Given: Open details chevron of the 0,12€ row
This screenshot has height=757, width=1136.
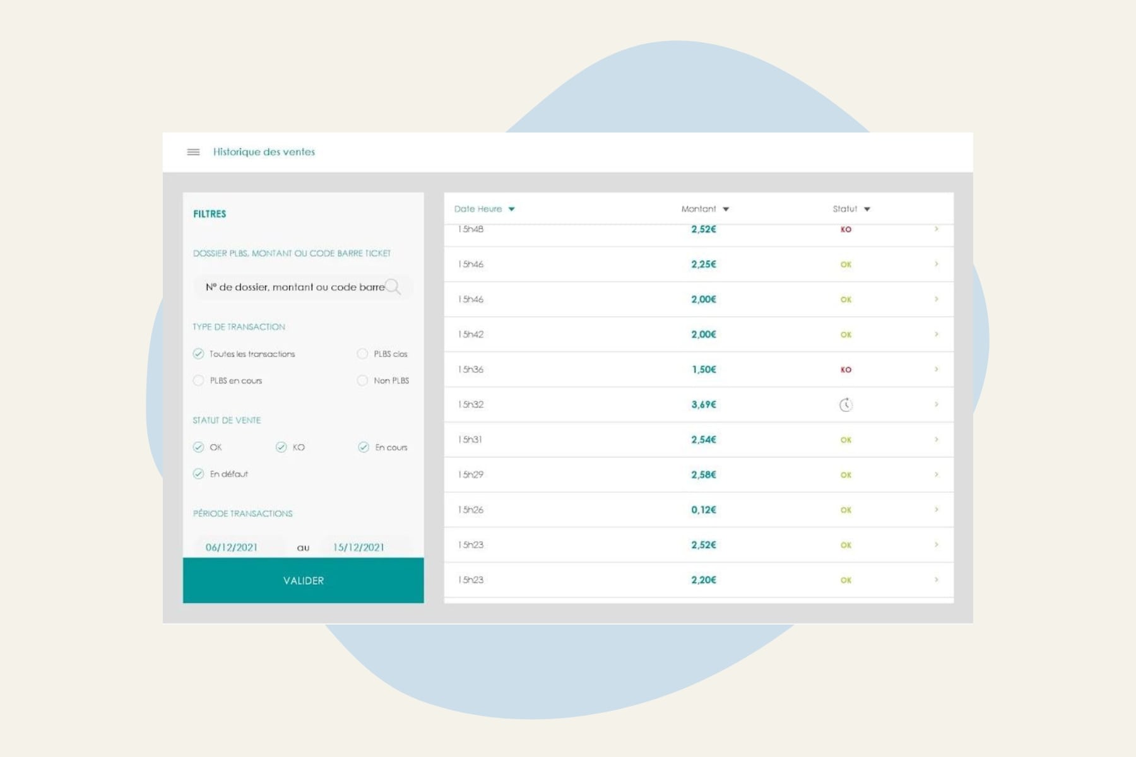Looking at the screenshot, I should pyautogui.click(x=936, y=510).
